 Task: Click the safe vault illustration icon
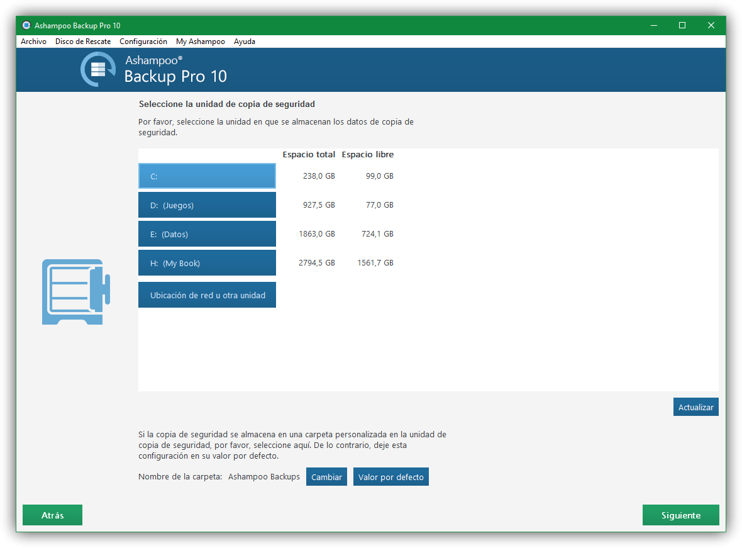(x=76, y=292)
